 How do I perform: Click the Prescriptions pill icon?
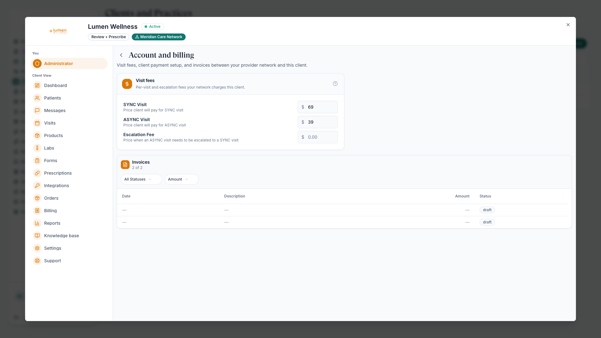click(37, 173)
